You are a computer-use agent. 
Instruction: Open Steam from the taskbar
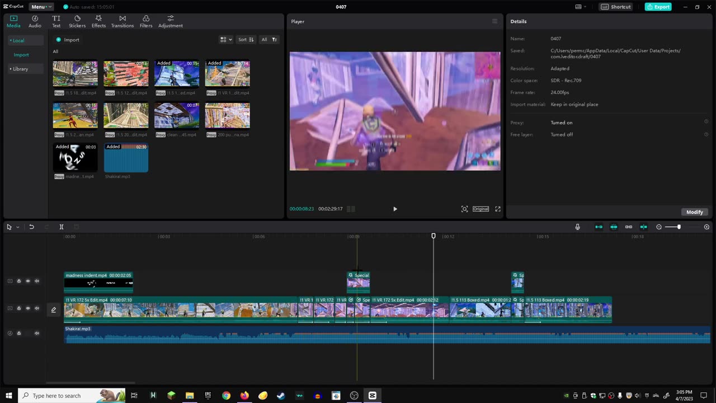tap(281, 396)
